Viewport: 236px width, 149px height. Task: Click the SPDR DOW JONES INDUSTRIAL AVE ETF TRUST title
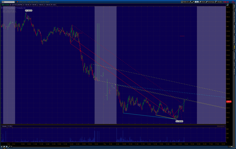click(x=34, y=2)
